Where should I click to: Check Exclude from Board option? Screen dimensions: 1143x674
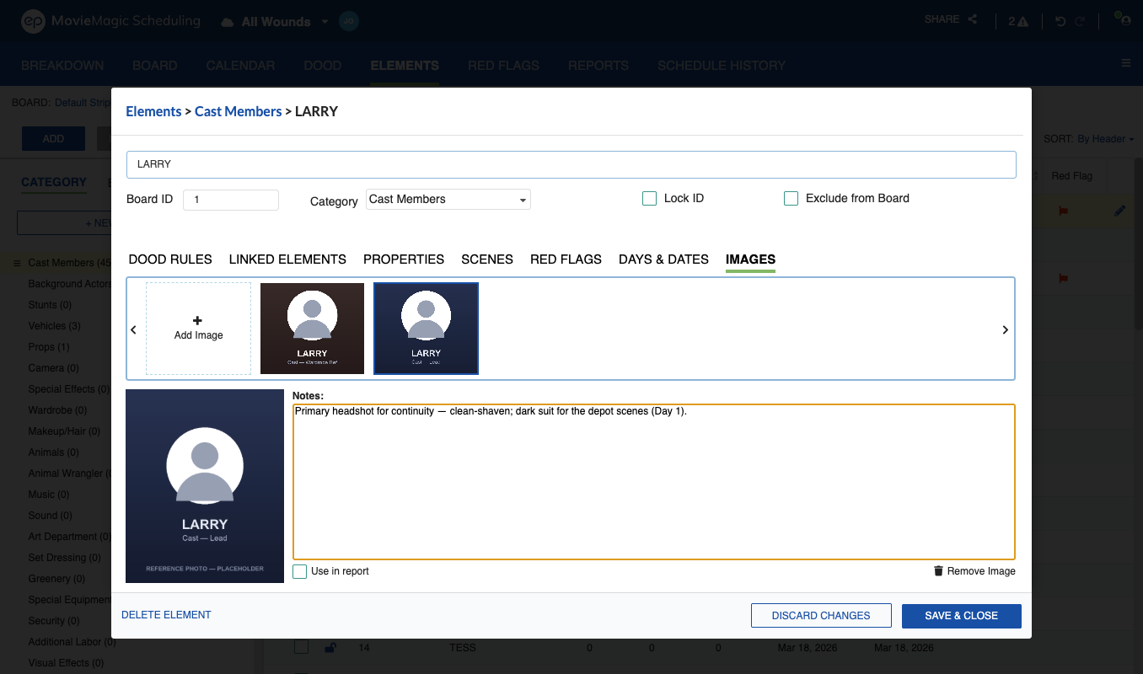[x=791, y=199]
